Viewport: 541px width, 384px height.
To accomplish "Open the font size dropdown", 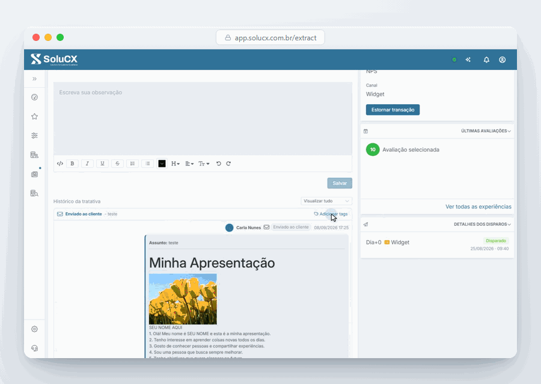I will 204,164.
